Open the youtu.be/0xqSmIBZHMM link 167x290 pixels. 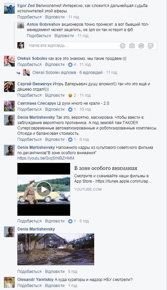[46, 158]
